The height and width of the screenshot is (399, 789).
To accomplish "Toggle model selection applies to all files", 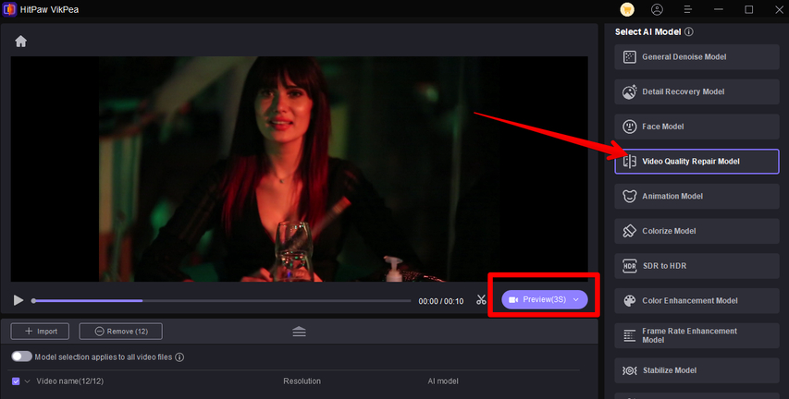I will tap(21, 357).
